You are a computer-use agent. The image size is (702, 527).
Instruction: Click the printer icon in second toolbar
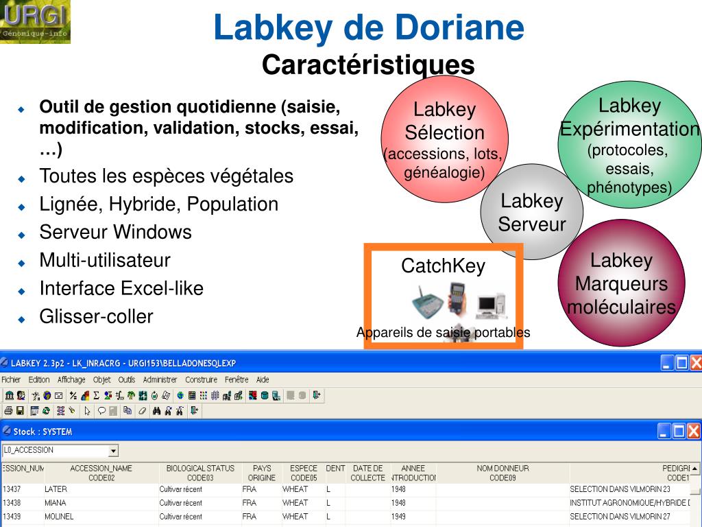point(8,410)
